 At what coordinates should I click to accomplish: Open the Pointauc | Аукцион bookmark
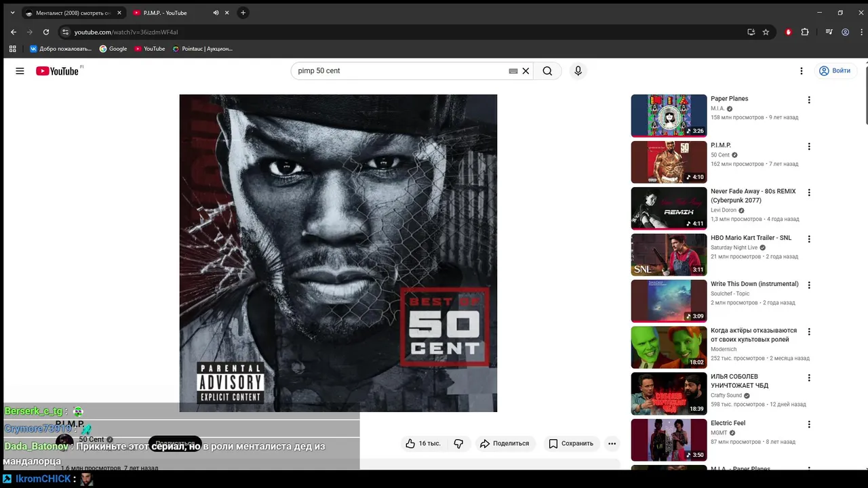tap(202, 49)
